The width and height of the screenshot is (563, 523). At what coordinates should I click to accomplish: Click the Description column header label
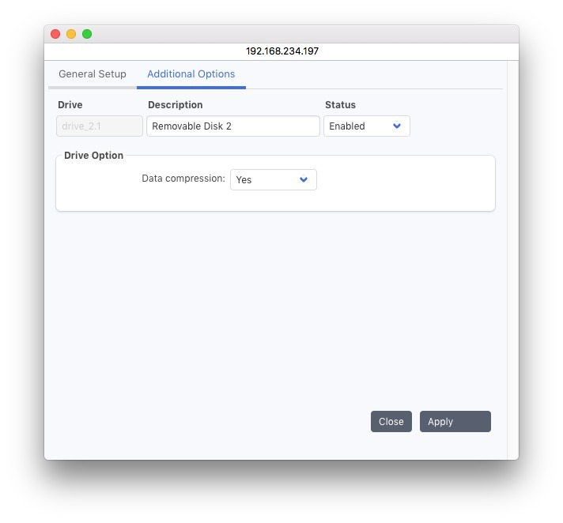175,105
